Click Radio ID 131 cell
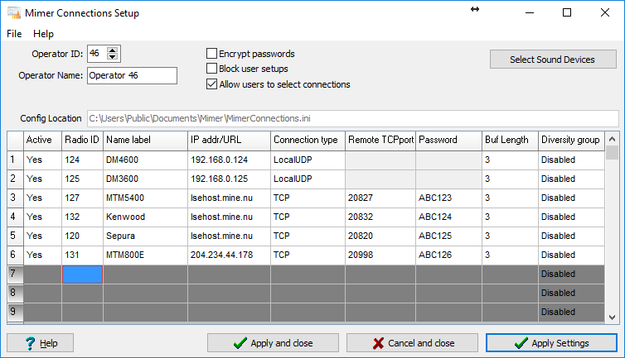The image size is (625, 358). [83, 255]
